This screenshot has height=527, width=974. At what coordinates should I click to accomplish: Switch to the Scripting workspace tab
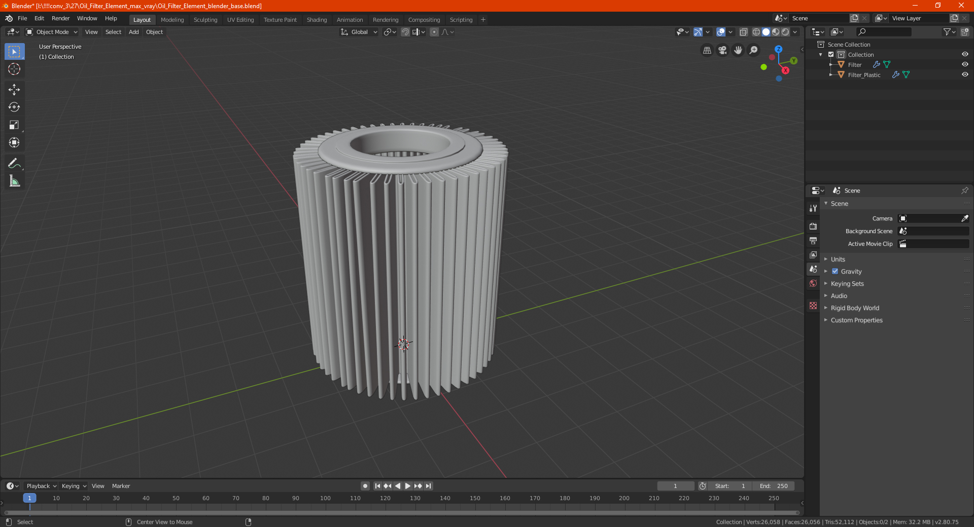click(x=461, y=20)
